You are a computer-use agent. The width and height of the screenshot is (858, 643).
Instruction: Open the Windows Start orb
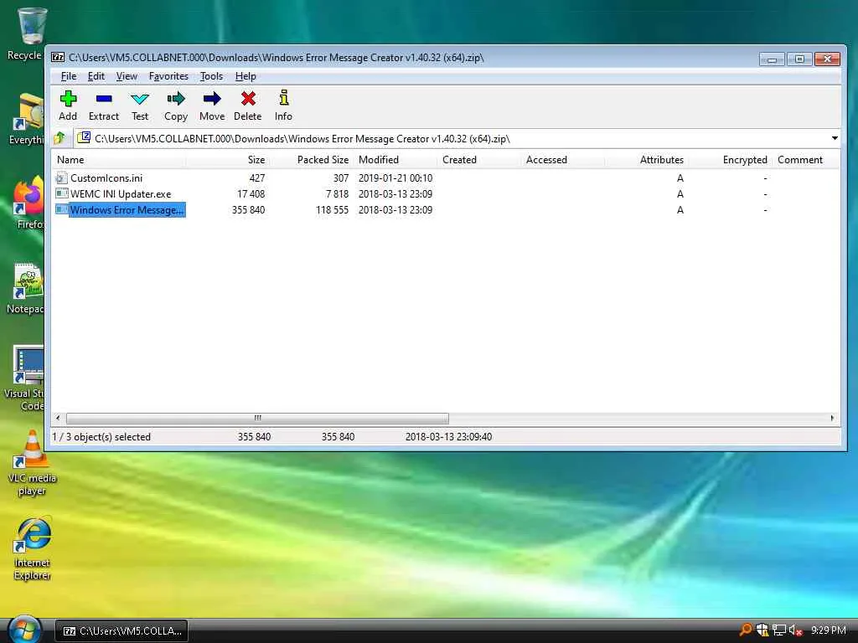tap(24, 630)
